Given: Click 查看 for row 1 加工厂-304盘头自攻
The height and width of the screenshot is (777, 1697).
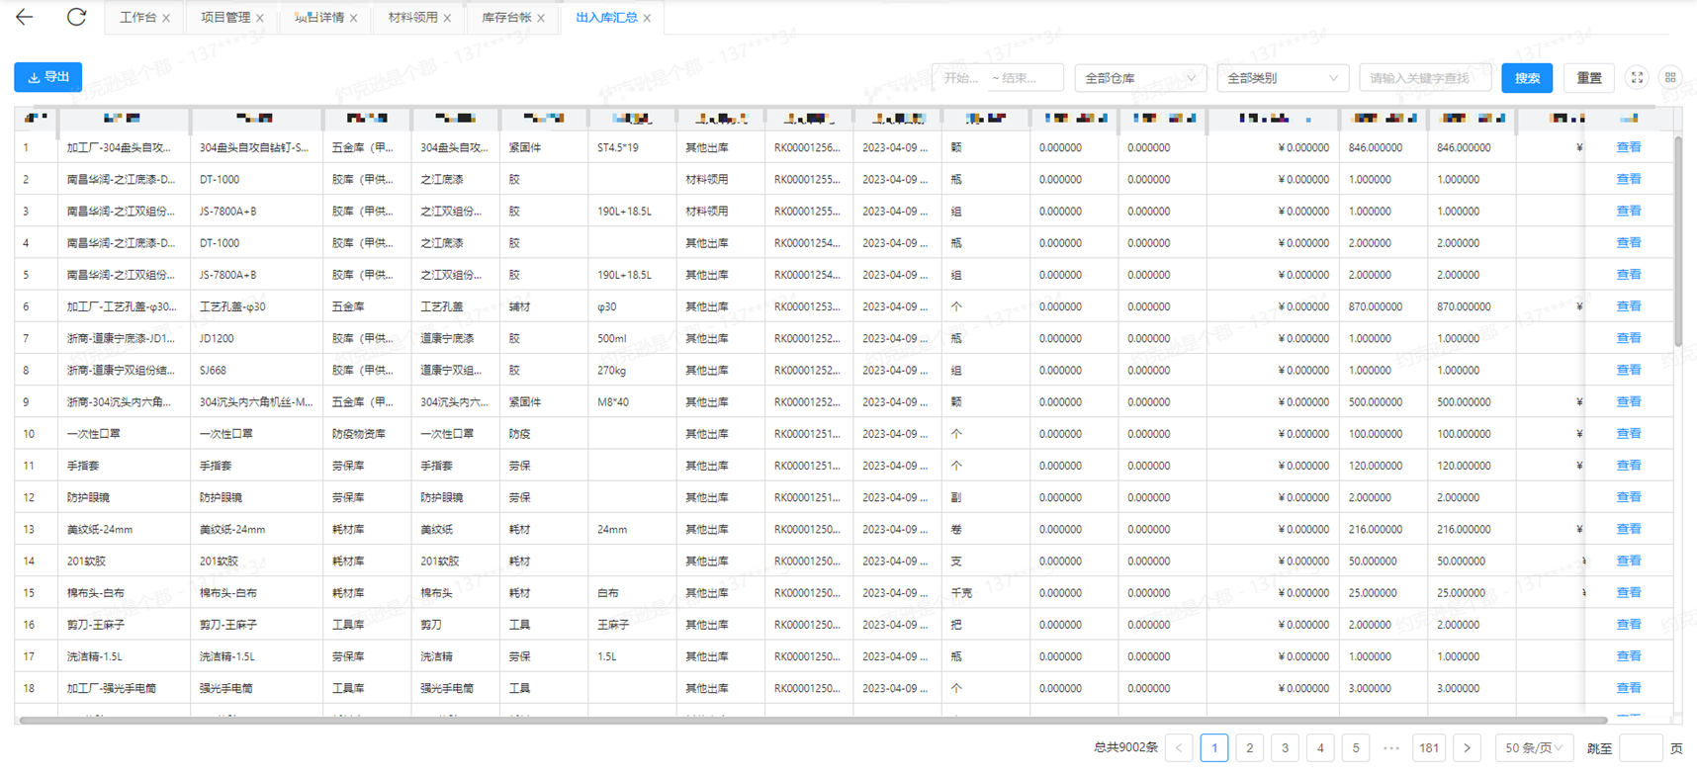Looking at the screenshot, I should click(1629, 147).
